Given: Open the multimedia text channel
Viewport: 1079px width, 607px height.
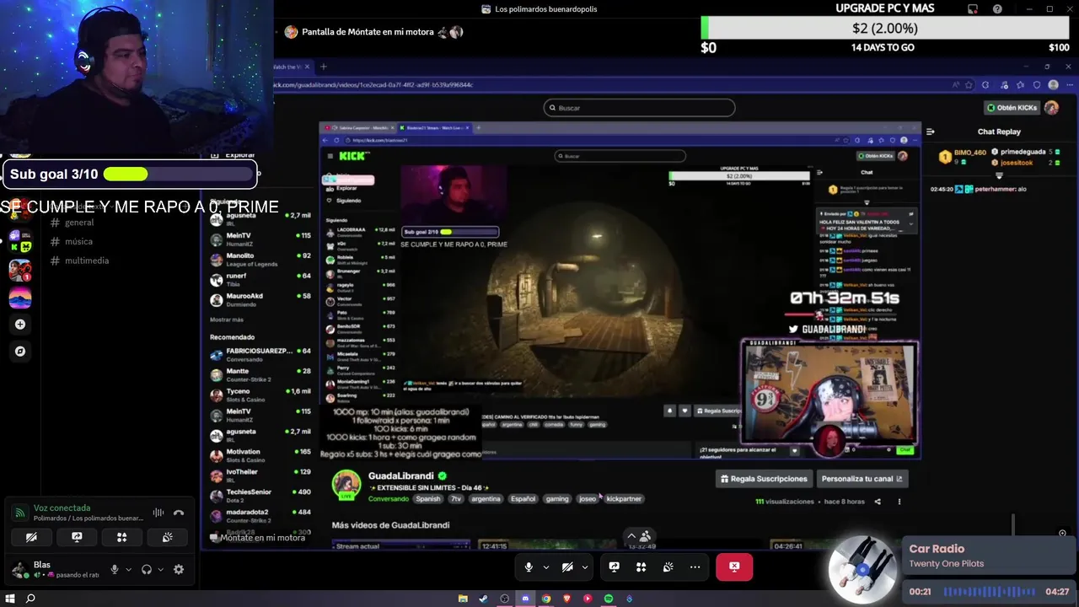Looking at the screenshot, I should [87, 261].
